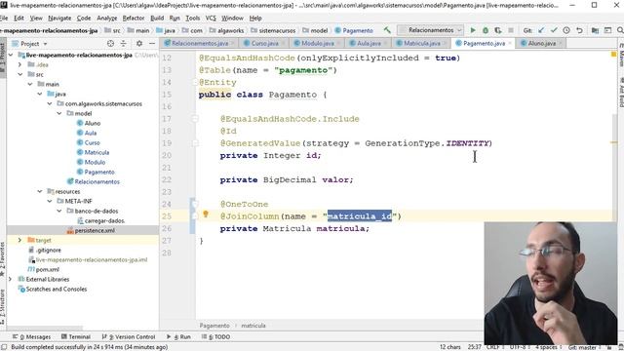Viewport: 624px width, 351px height.
Task: Open the Relacionamentos run configuration dropdown
Action: click(x=459, y=30)
